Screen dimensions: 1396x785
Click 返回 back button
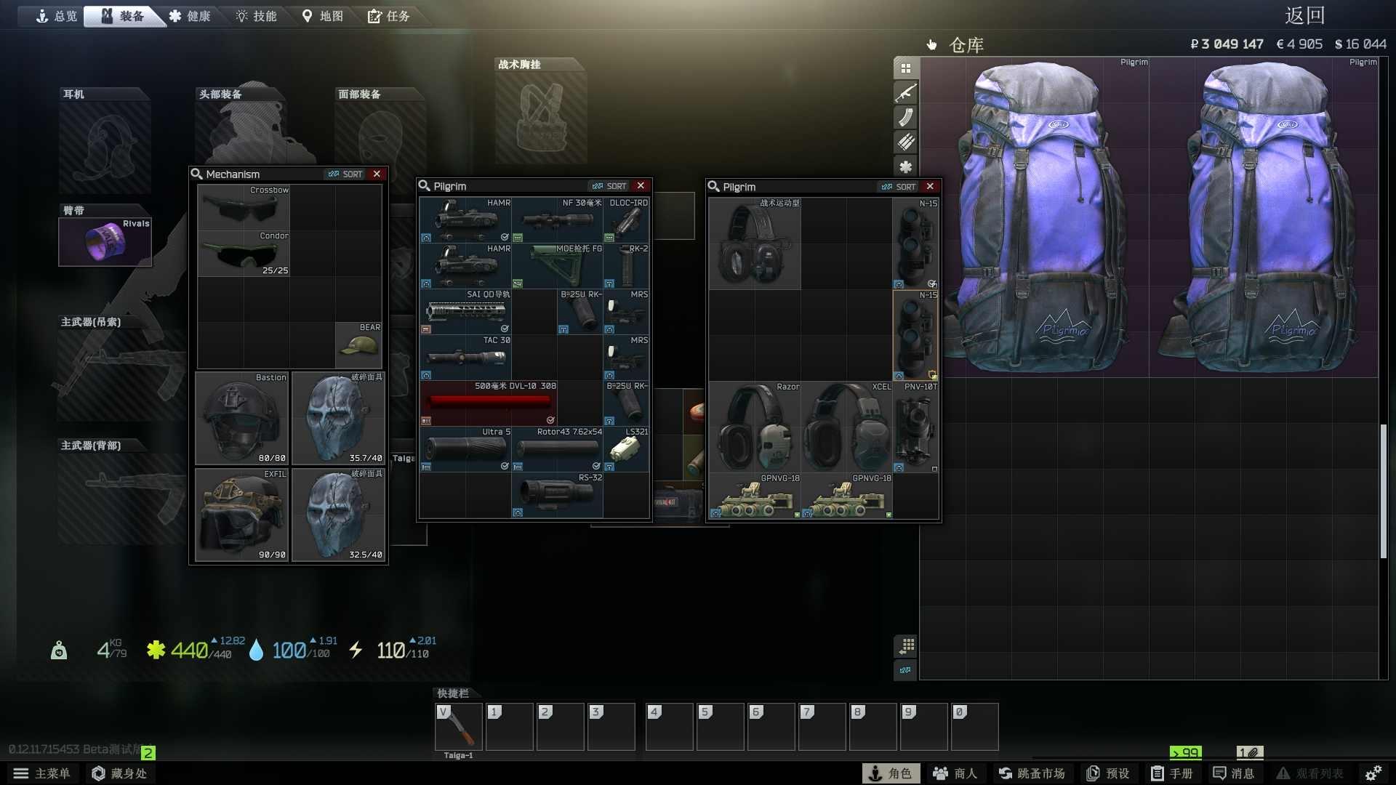click(x=1304, y=16)
